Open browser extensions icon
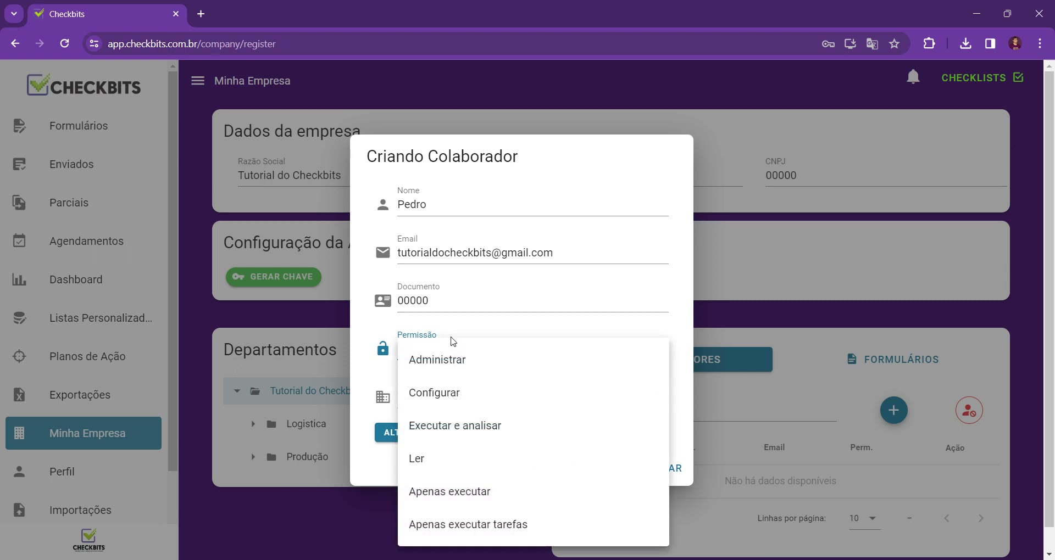This screenshot has width=1055, height=560. tap(929, 43)
